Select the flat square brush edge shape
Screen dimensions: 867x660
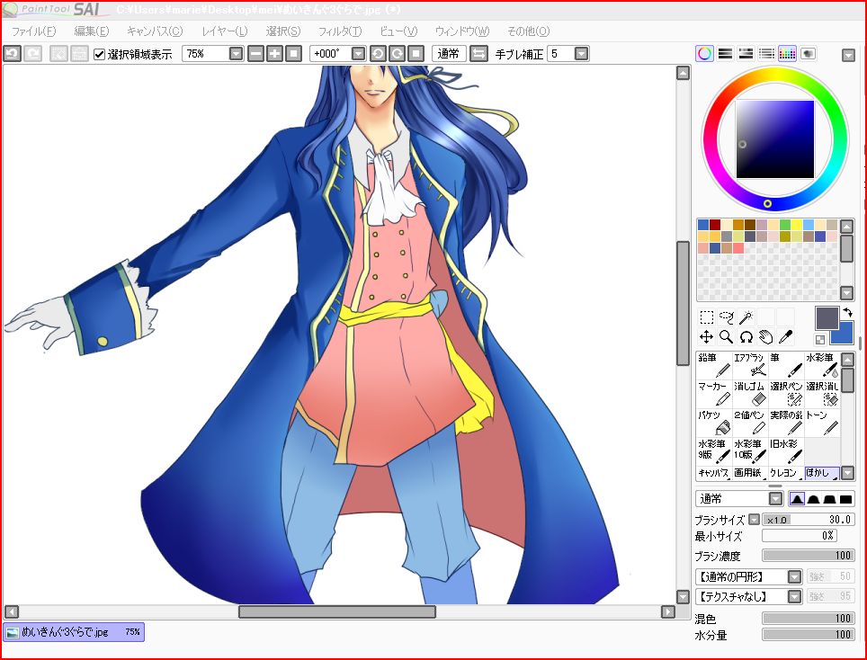click(845, 499)
